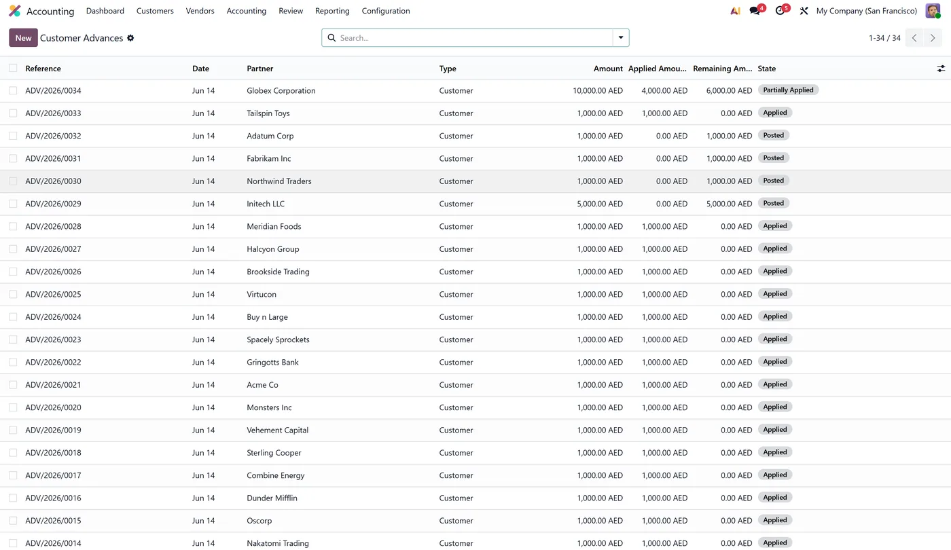Sort by the Partner column header
The width and height of the screenshot is (951, 550).
tap(260, 69)
